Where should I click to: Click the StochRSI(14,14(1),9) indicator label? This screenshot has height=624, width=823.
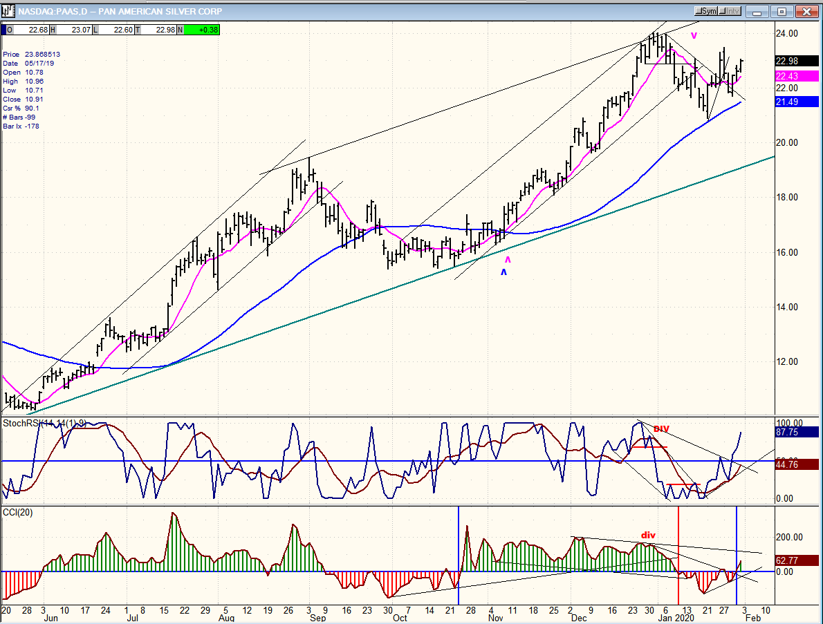coord(45,423)
